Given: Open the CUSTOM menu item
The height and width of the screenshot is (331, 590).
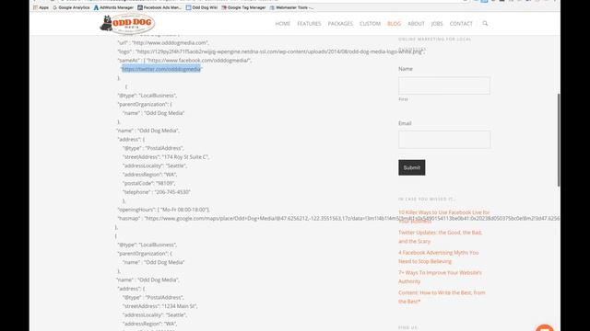Looking at the screenshot, I should (370, 24).
